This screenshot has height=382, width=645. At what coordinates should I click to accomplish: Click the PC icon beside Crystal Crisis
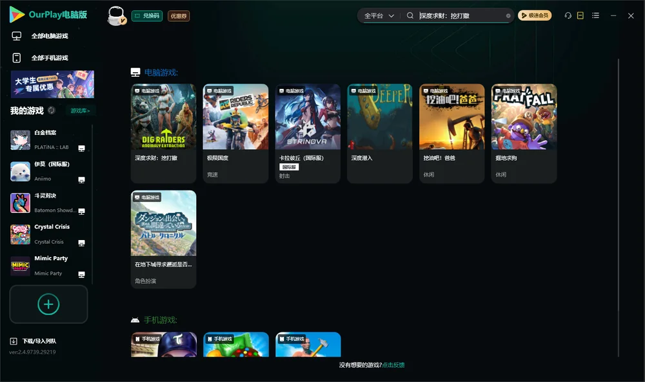(81, 243)
